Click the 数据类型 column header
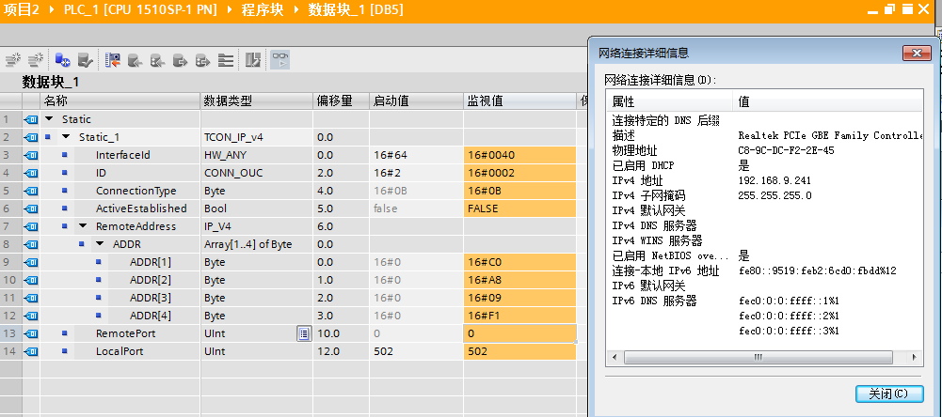This screenshot has height=417, width=942. (257, 100)
